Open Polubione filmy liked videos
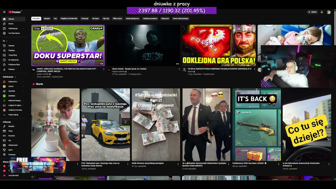This screenshot has width=336, height=189. [13, 65]
